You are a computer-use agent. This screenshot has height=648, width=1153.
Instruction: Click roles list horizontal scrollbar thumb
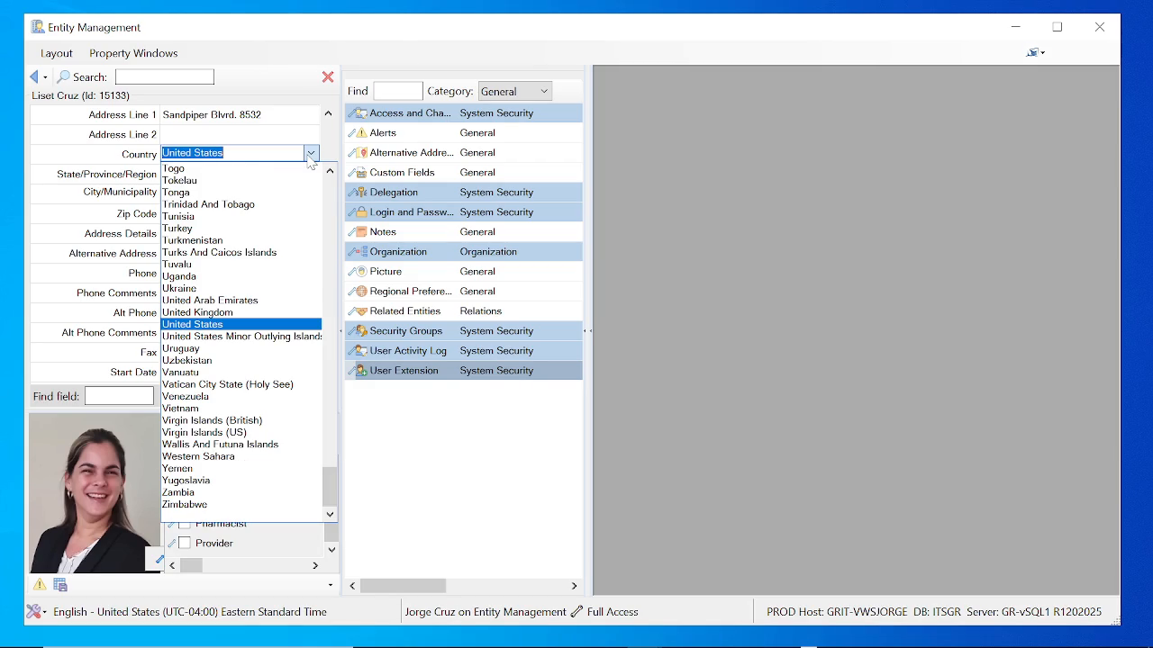[191, 565]
